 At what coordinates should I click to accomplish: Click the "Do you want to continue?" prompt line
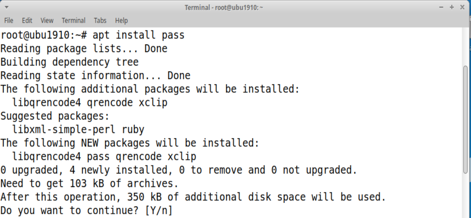pos(86,210)
